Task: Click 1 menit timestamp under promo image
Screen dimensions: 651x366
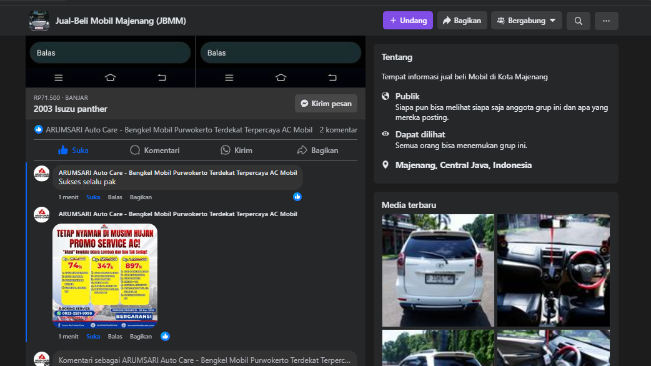Action: 68,337
